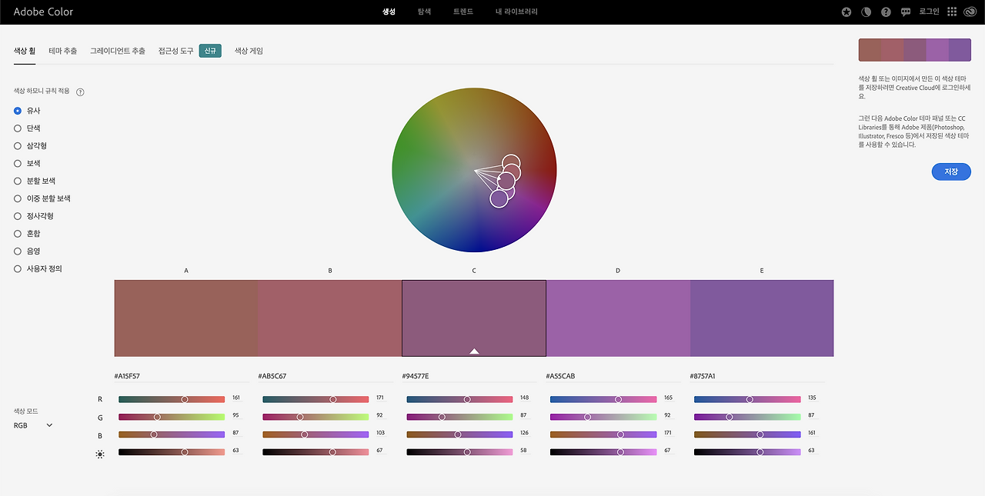Click the 저장 save button

click(x=951, y=171)
